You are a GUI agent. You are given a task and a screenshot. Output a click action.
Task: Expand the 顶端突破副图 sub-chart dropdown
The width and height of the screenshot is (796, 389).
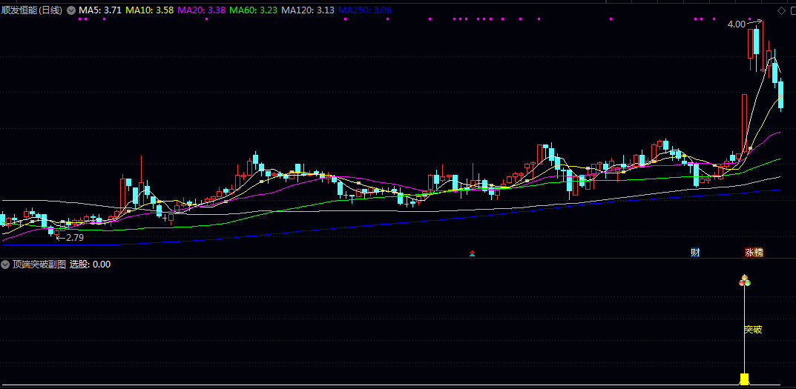coord(6,264)
